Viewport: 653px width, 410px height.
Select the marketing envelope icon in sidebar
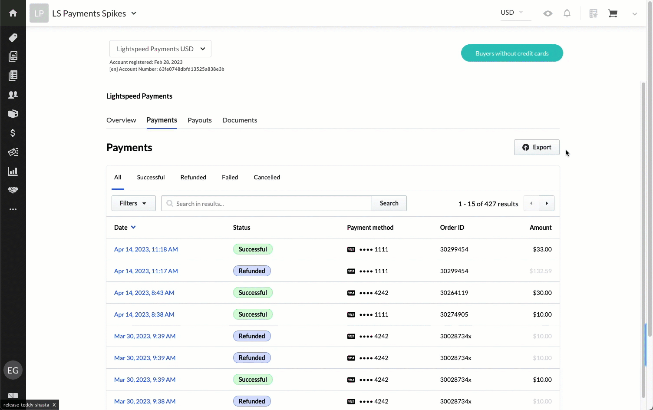[13, 152]
